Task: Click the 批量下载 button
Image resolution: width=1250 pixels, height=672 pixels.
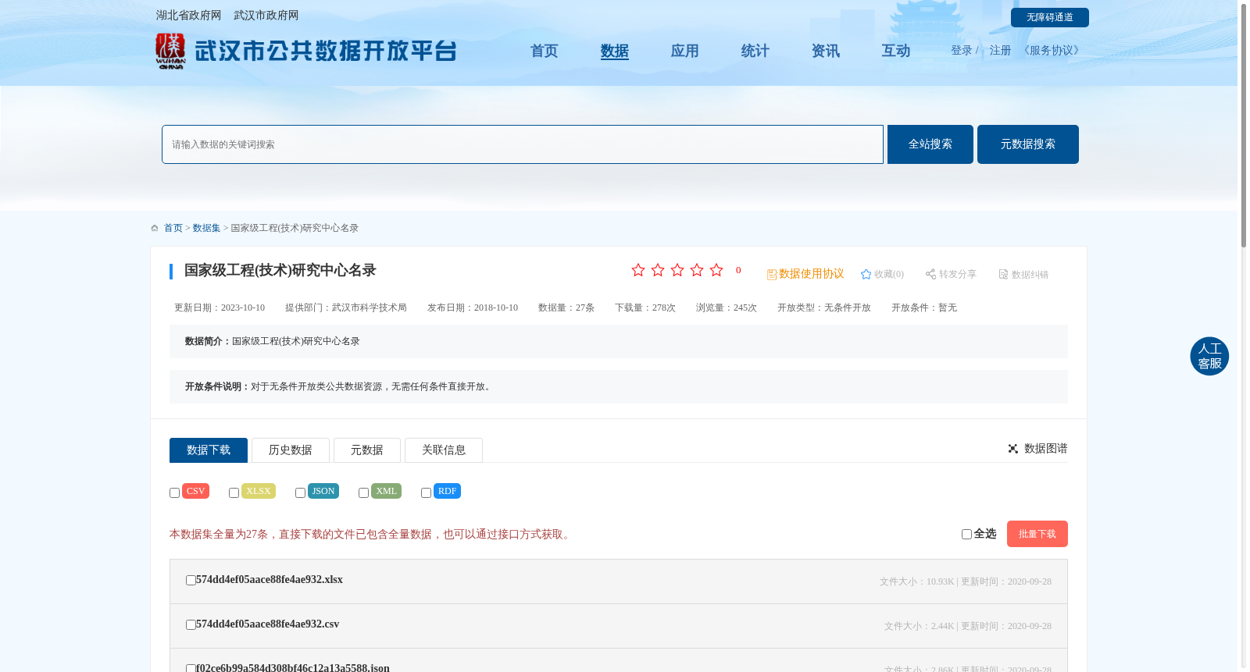Action: click(1037, 534)
